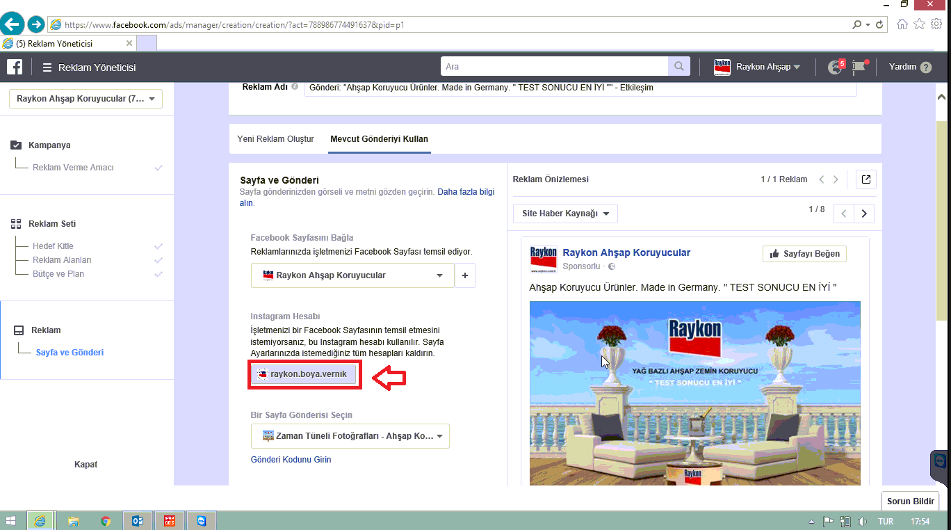The width and height of the screenshot is (951, 530).
Task: Click the Gönderi Kodunu Girin link
Action: point(291,460)
